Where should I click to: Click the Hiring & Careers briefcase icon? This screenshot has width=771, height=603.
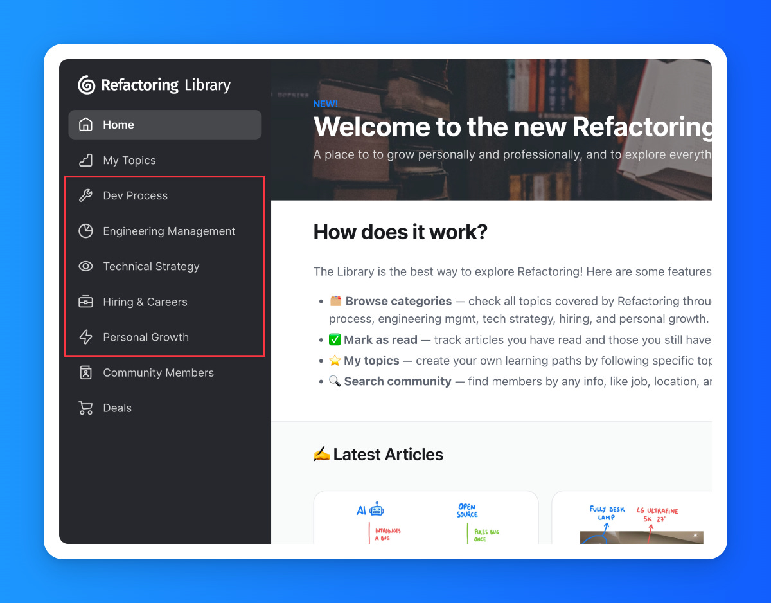pyautogui.click(x=85, y=301)
